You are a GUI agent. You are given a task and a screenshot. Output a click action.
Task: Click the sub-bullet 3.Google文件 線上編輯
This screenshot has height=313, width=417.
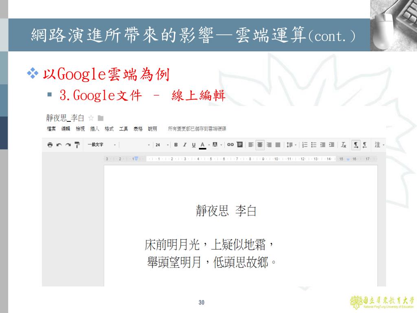[x=142, y=95]
